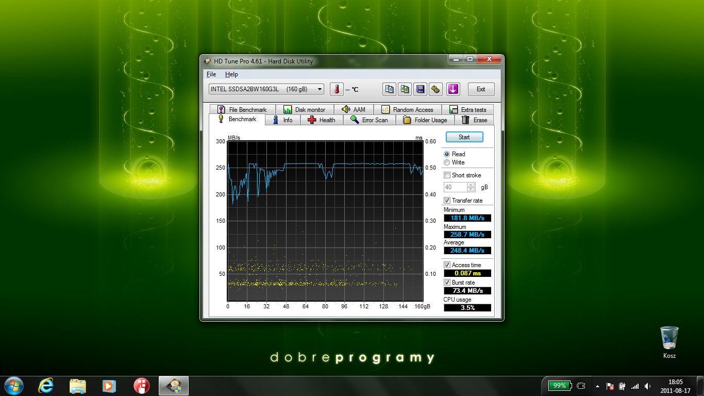
Task: Click the copy screenshot to clipboard icon
Action: coord(405,89)
